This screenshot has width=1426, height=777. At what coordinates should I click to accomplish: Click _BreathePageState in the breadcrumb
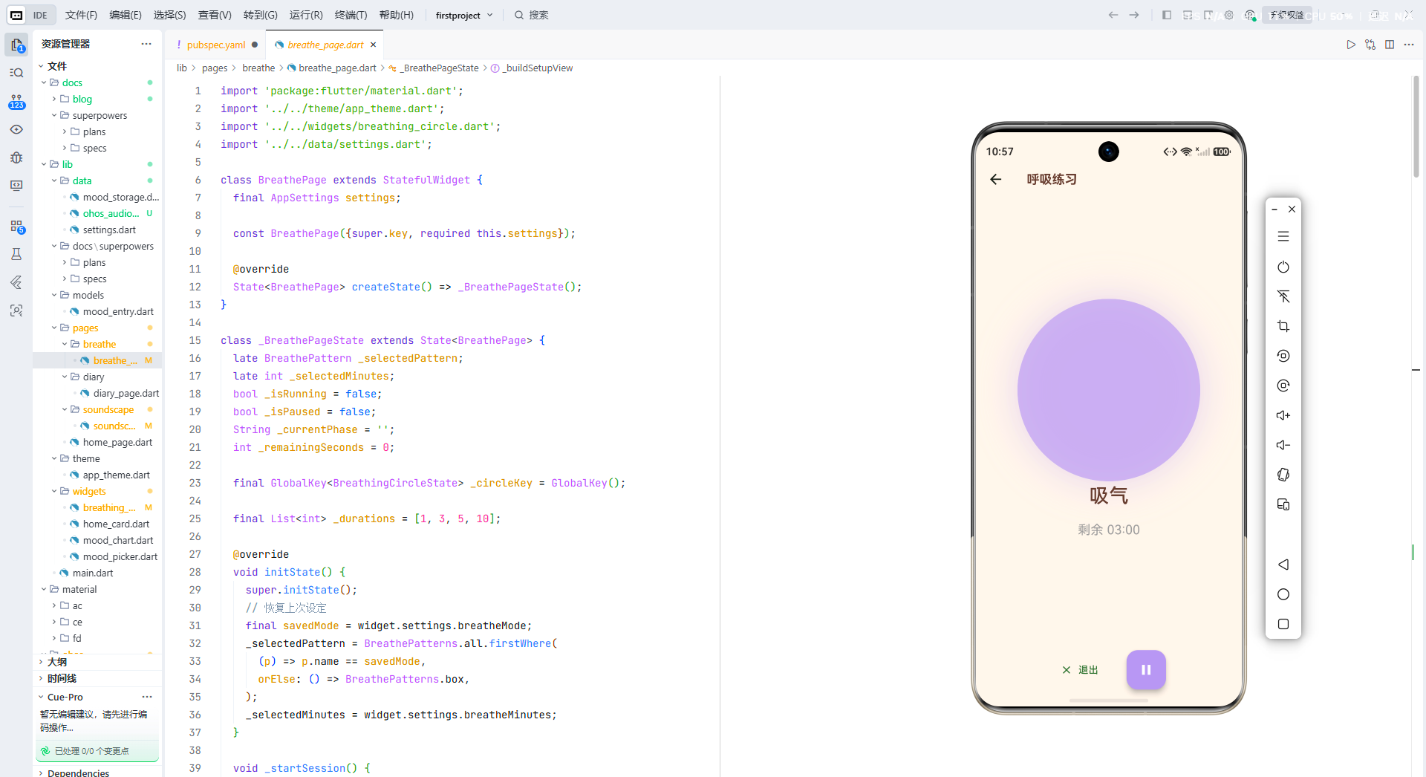(440, 68)
